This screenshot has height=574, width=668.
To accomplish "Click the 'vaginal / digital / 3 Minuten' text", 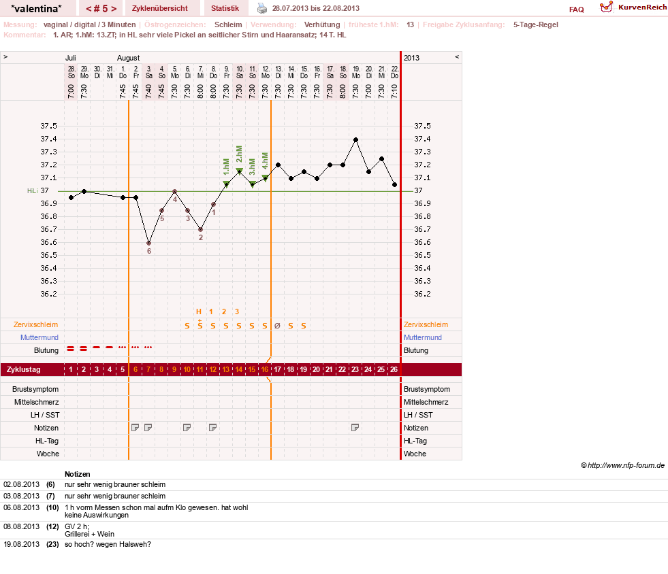I will [x=89, y=24].
